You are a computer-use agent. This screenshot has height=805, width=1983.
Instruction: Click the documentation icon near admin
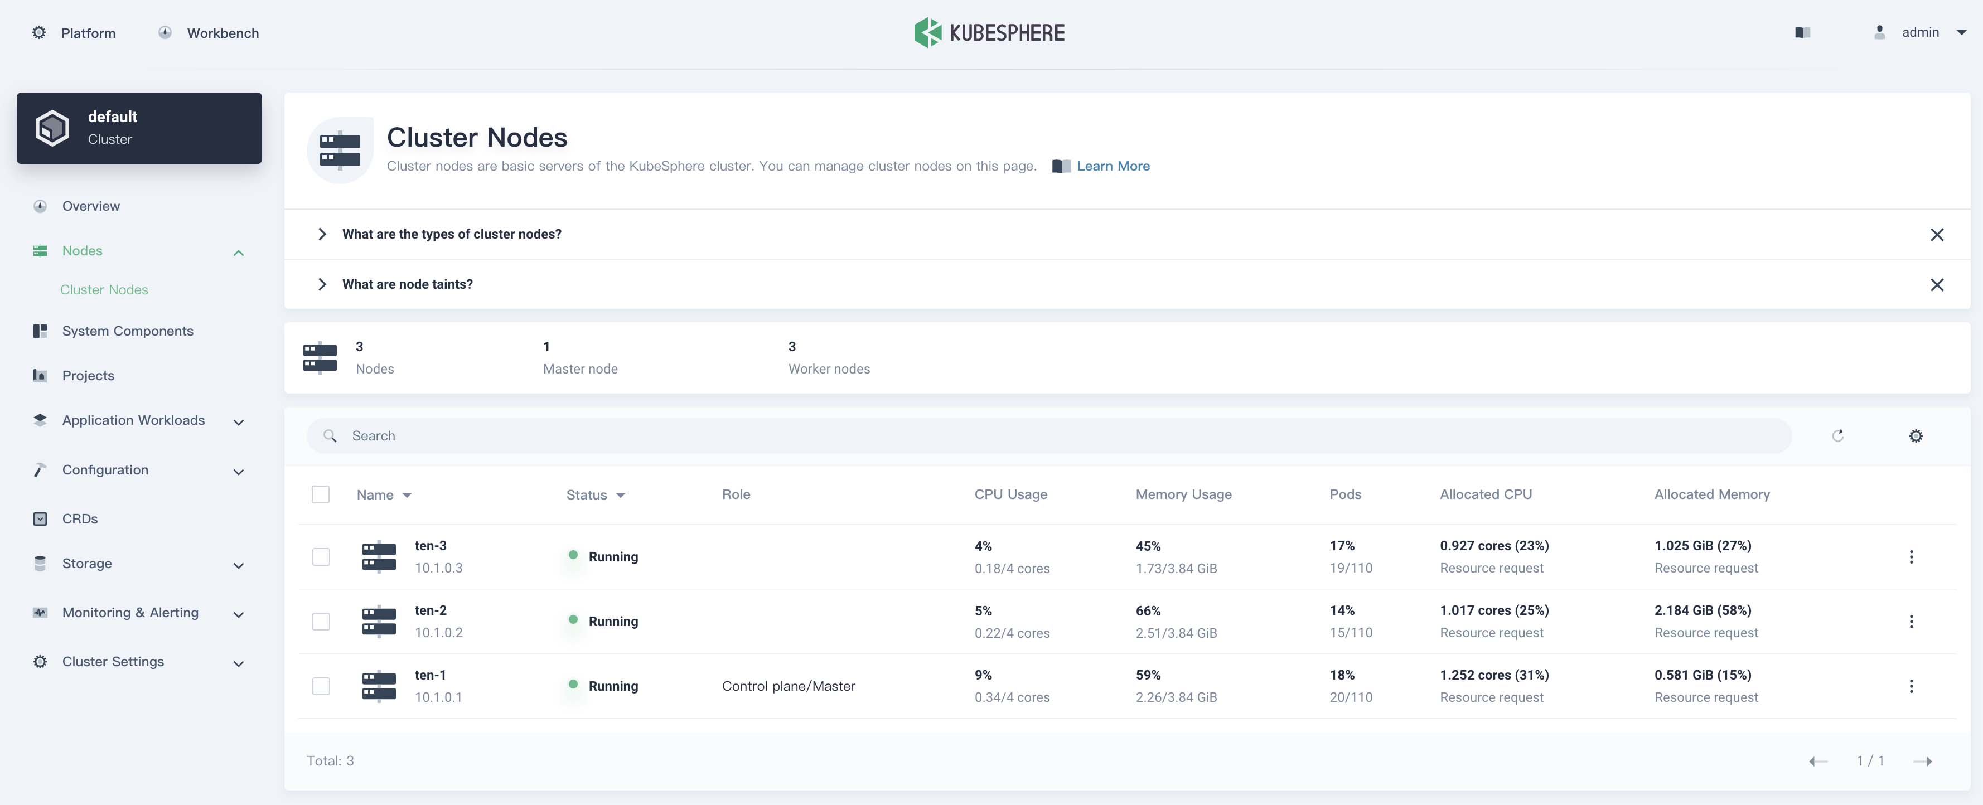coord(1802,32)
